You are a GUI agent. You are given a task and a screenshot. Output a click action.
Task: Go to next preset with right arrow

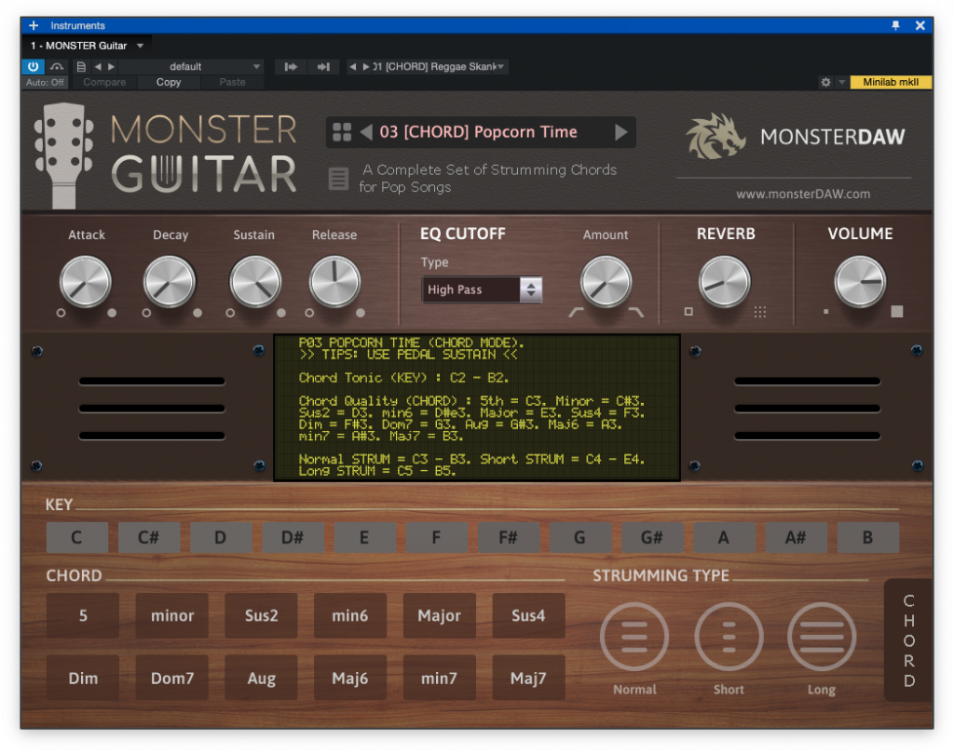[x=621, y=131]
